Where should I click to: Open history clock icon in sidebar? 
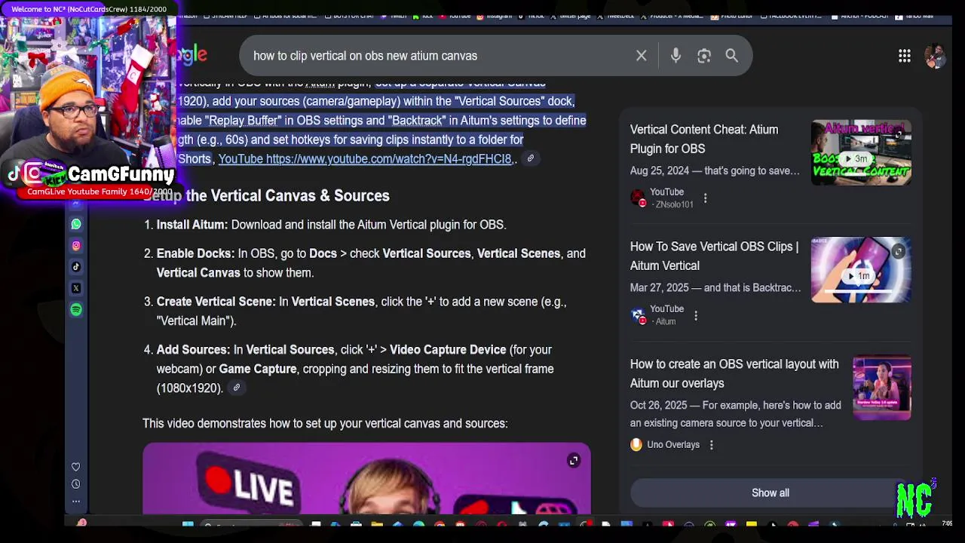pos(75,484)
